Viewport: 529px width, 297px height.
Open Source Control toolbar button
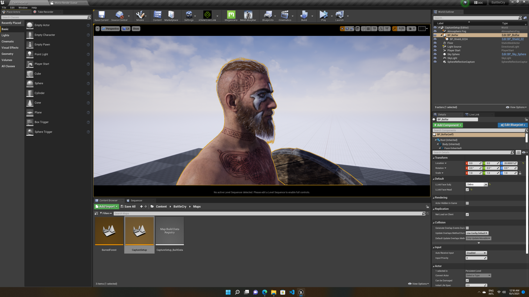click(x=119, y=16)
